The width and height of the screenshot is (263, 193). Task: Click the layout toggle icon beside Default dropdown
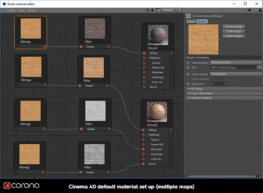click(158, 10)
